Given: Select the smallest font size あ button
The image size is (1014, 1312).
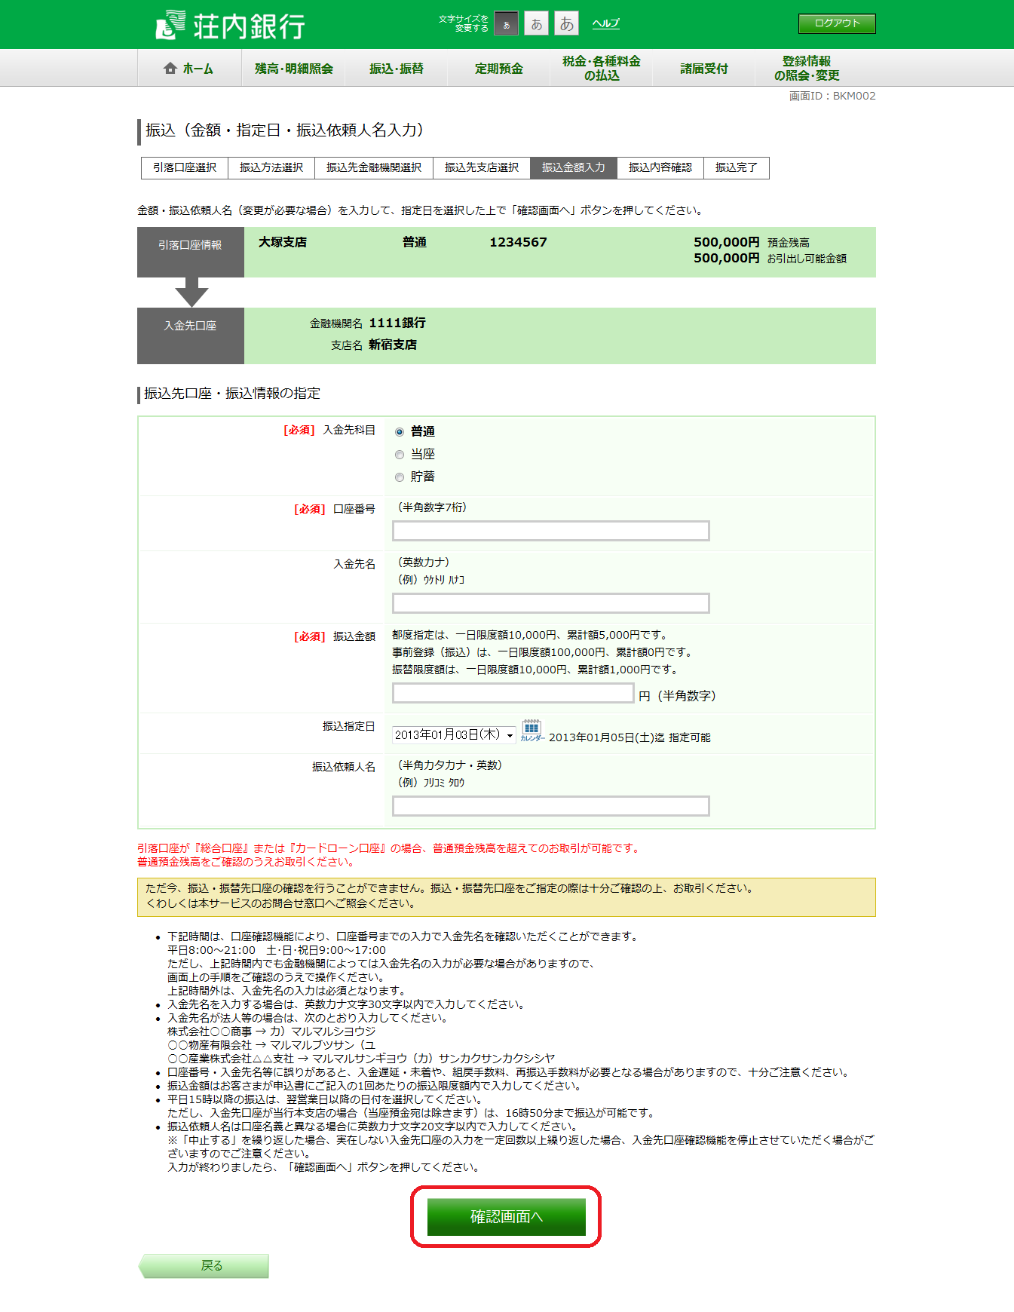Looking at the screenshot, I should (x=507, y=24).
